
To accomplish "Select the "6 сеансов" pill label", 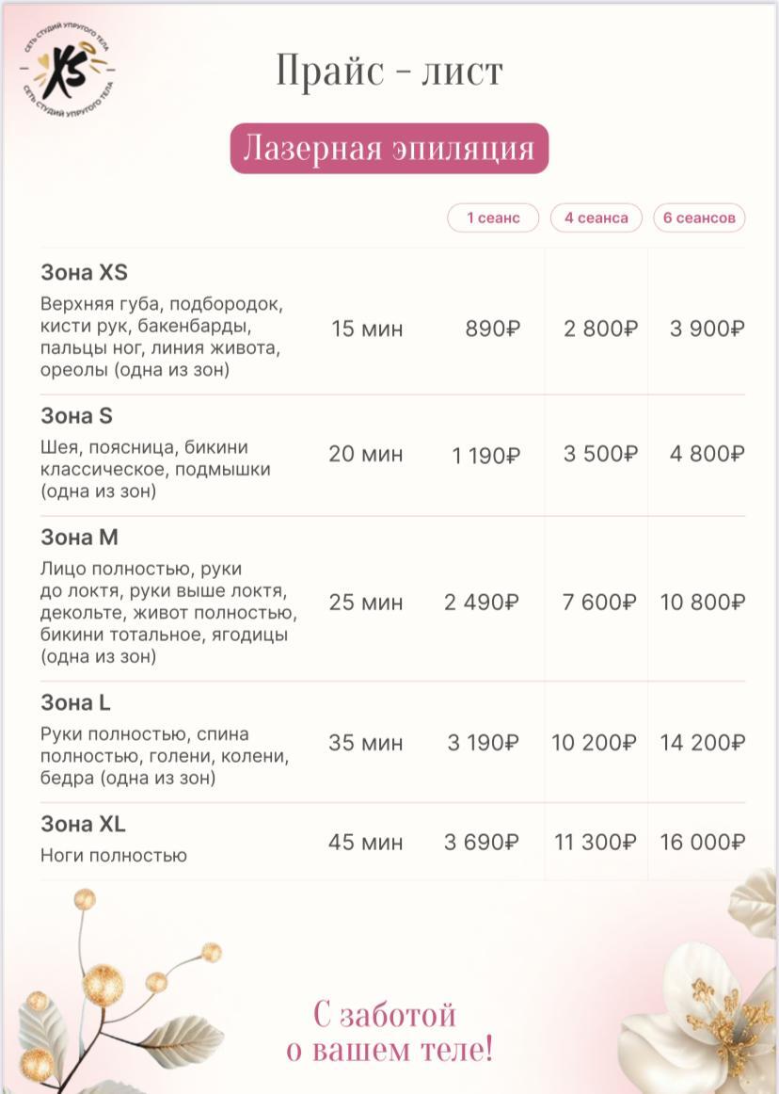I will [x=699, y=218].
